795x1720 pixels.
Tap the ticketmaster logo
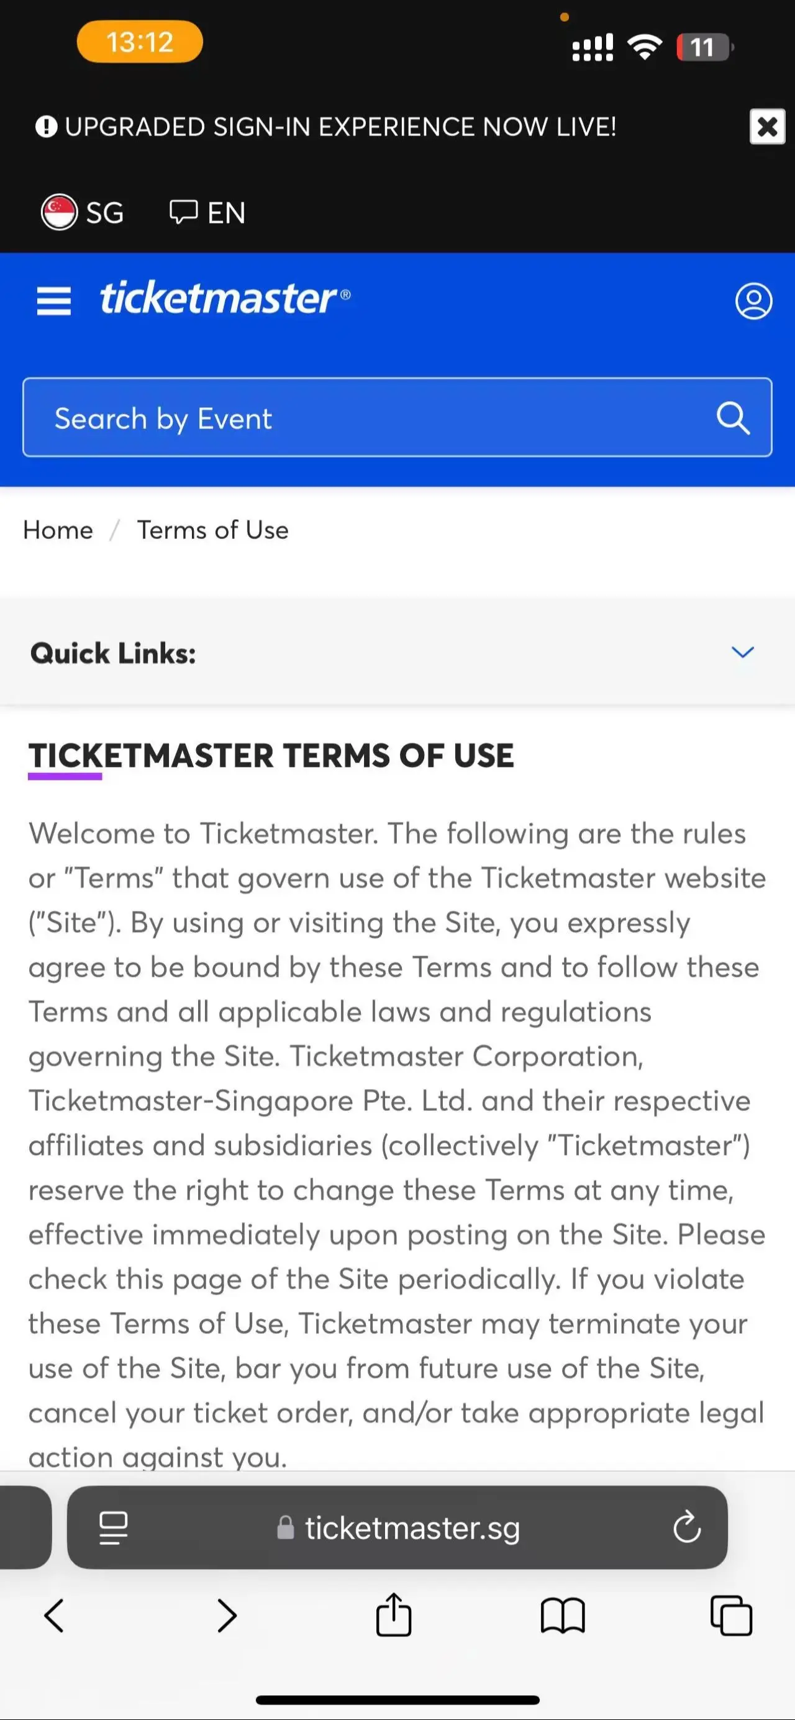(x=224, y=298)
